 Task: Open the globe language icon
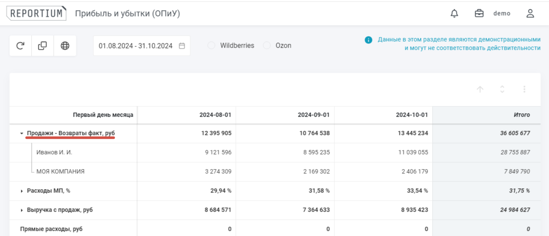click(65, 46)
